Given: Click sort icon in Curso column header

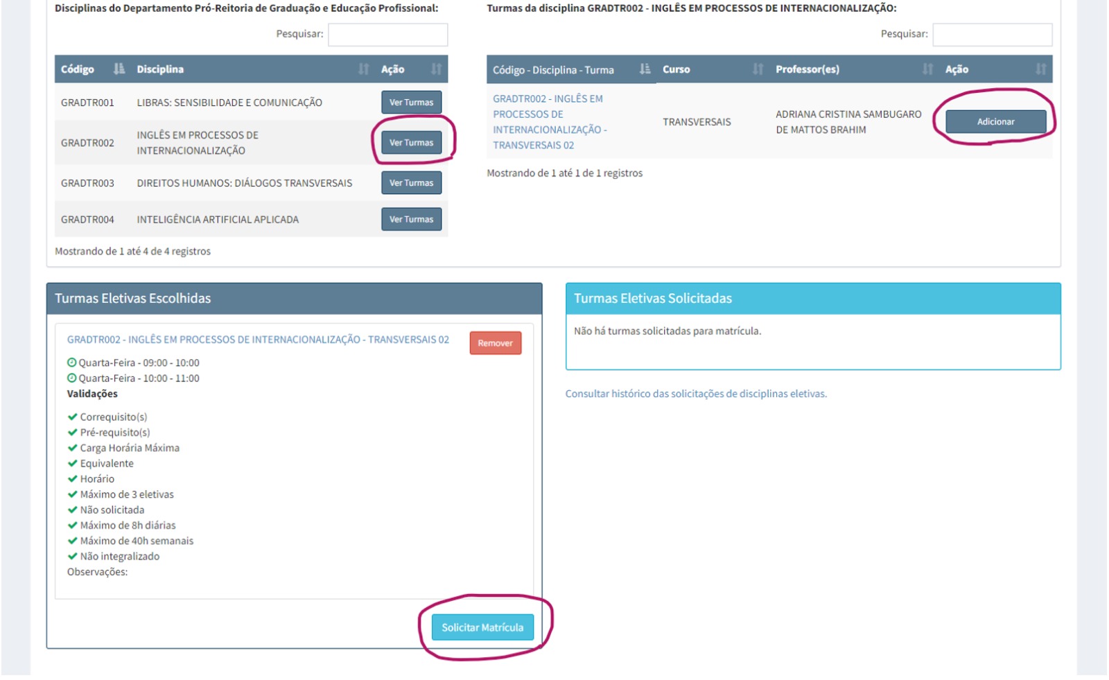Looking at the screenshot, I should pyautogui.click(x=758, y=69).
